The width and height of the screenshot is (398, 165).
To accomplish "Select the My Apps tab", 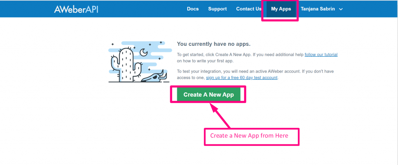I will tap(281, 9).
